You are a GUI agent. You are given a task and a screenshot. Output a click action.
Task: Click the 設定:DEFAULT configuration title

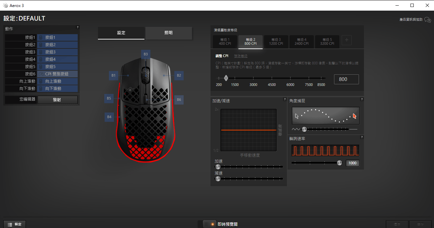[24, 19]
